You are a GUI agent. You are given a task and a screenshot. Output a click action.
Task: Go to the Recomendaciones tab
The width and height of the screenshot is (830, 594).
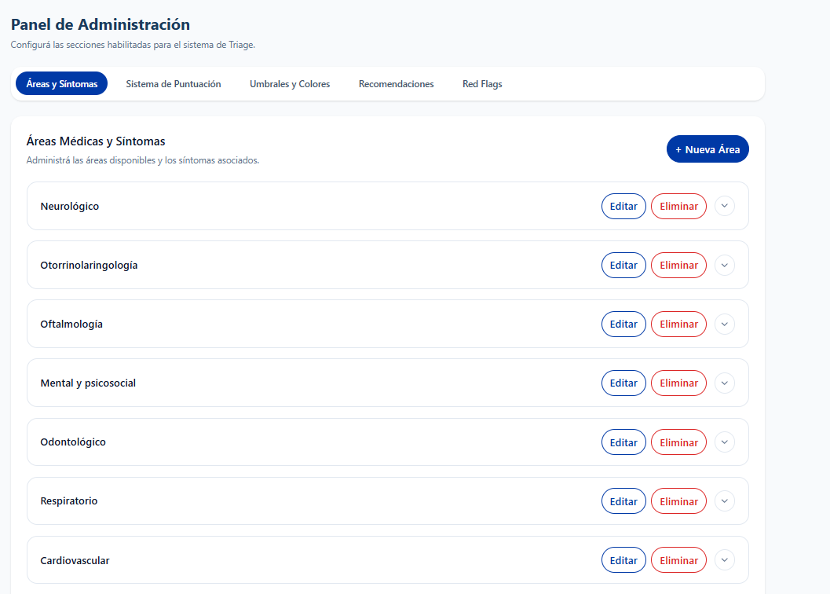click(396, 84)
